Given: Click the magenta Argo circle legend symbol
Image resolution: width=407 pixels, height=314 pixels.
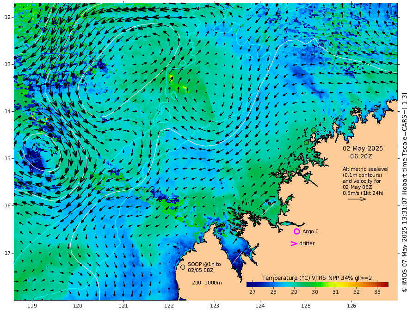Looking at the screenshot, I should click(296, 231).
